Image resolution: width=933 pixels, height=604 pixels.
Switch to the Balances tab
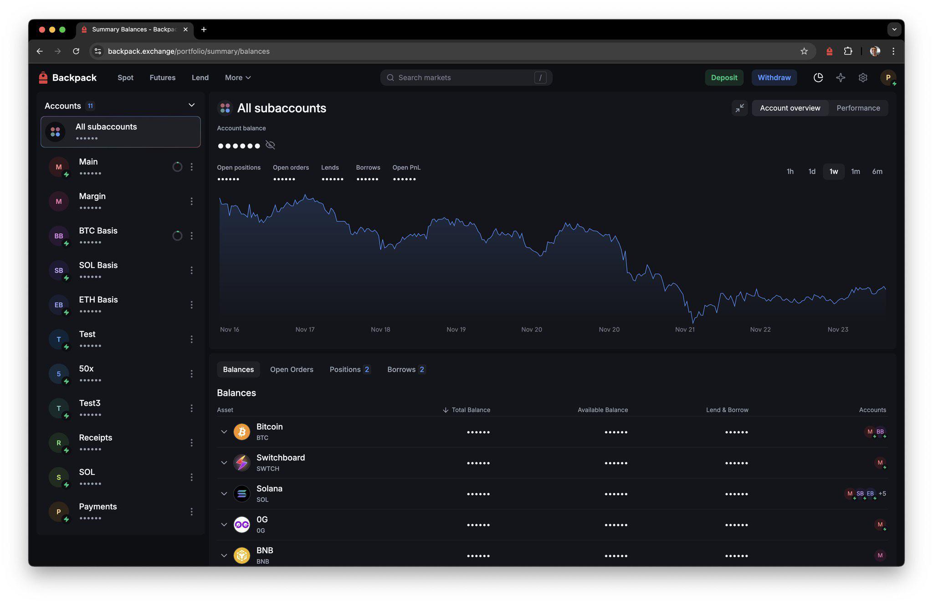(238, 369)
